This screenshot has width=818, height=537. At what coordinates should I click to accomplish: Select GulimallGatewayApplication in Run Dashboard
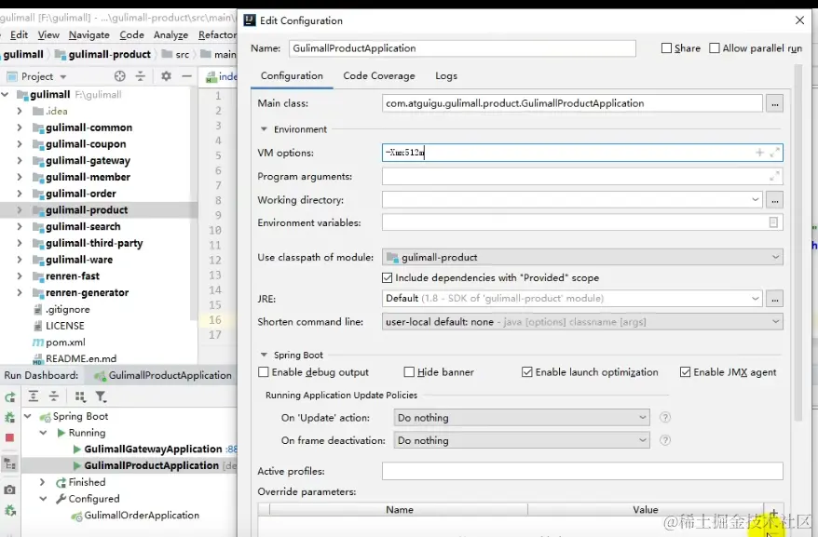pyautogui.click(x=153, y=449)
